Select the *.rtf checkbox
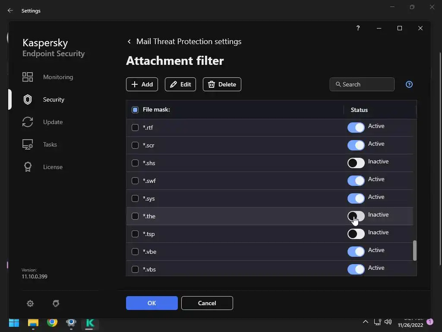The image size is (442, 332). coord(135,128)
